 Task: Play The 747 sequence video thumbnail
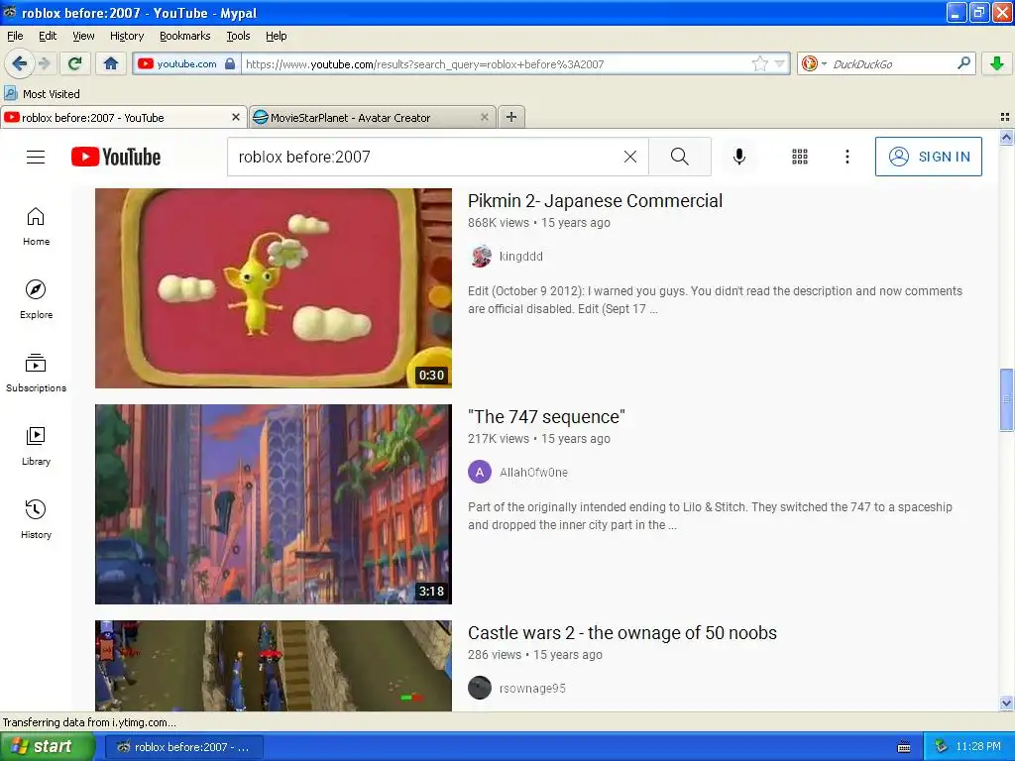(x=274, y=504)
